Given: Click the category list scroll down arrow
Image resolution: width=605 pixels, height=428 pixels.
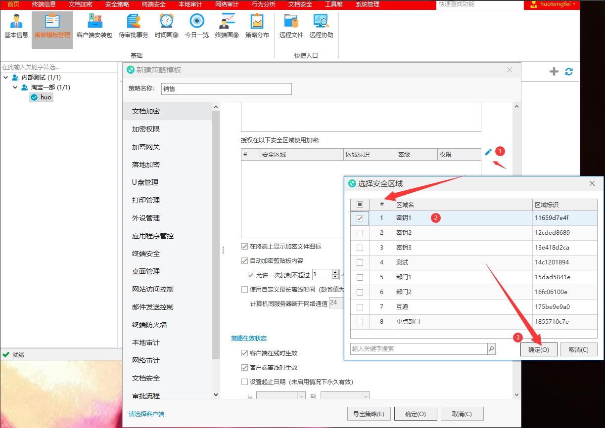Looking at the screenshot, I should (x=215, y=395).
